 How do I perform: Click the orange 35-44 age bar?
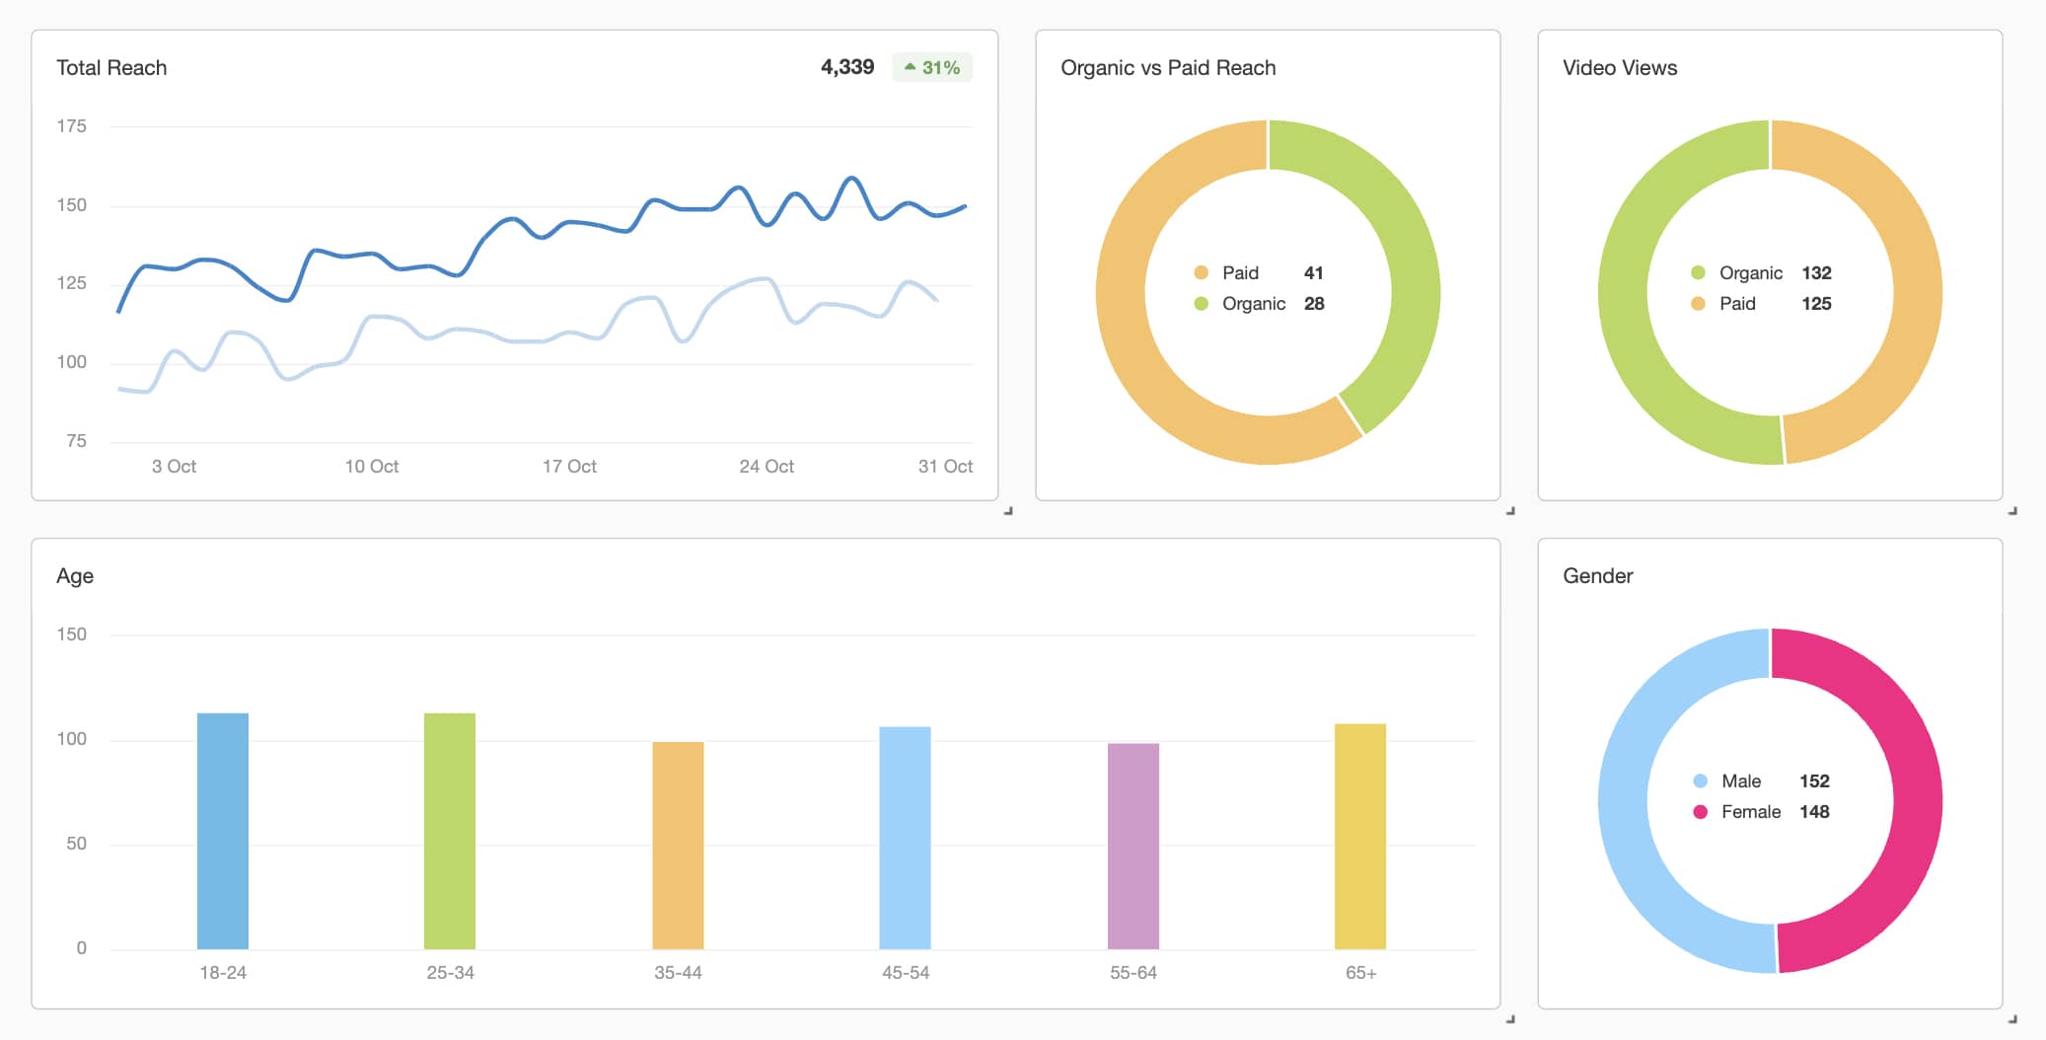click(678, 846)
